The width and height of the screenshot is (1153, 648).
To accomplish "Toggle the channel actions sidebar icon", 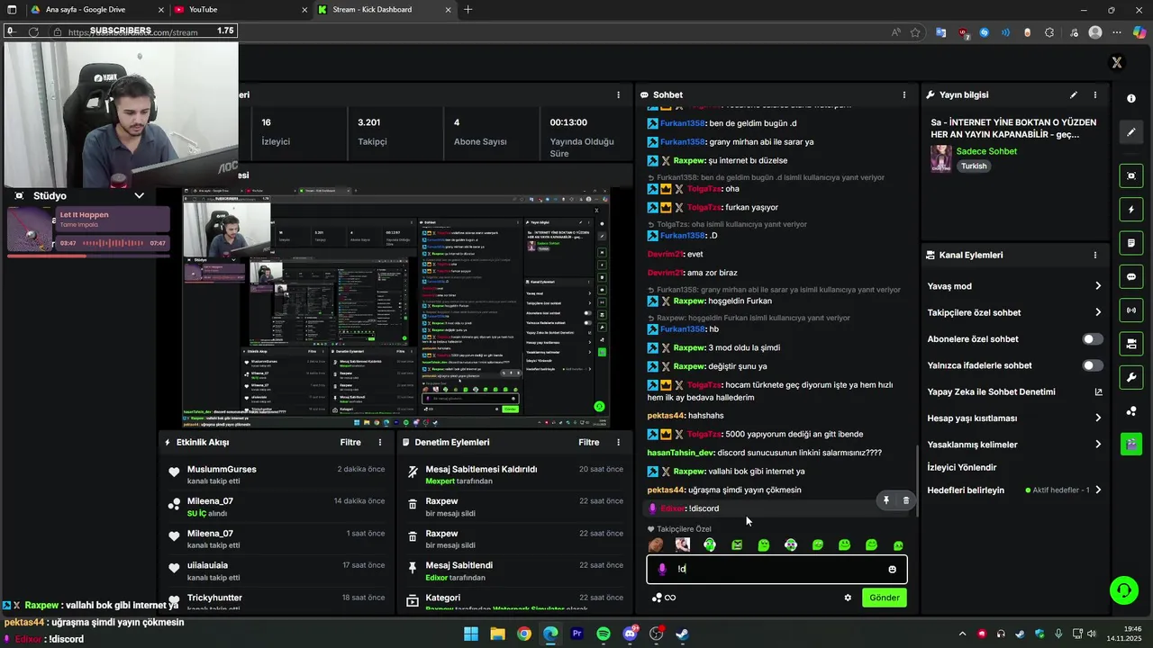I will click(1131, 344).
